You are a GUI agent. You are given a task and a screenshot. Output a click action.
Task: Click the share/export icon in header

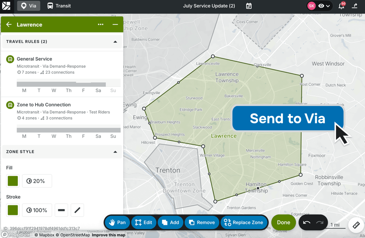tap(355, 6)
